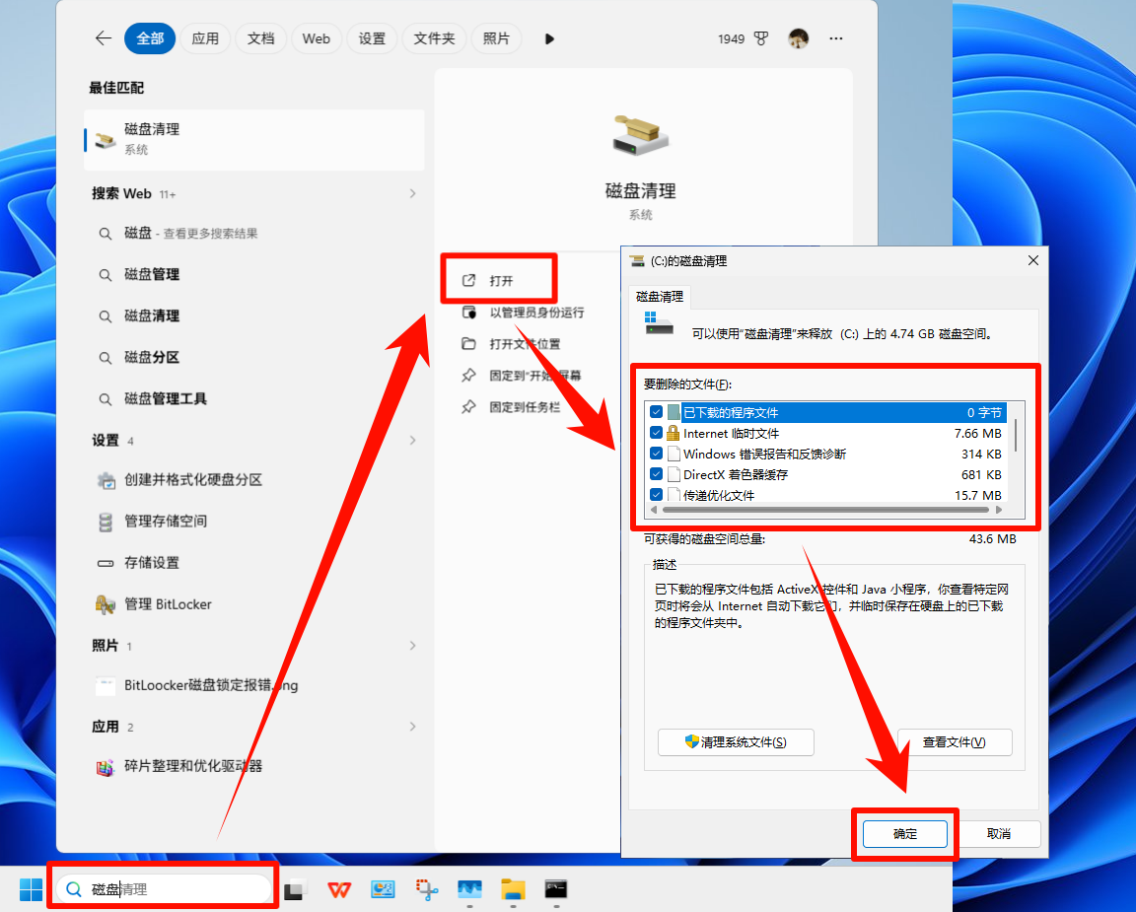Click the lock icon beside Internet 临时文件
This screenshot has width=1136, height=912.
click(x=674, y=433)
